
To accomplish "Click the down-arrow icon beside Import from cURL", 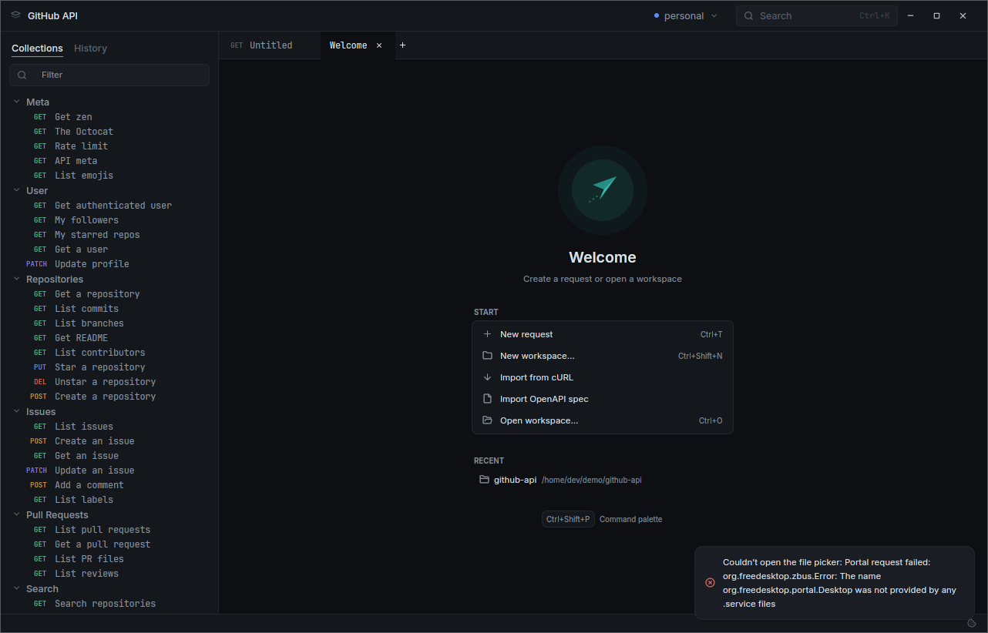I will coord(487,377).
